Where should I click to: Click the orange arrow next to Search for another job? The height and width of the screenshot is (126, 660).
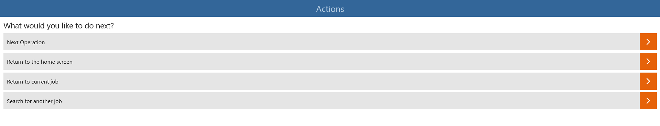[x=648, y=101]
